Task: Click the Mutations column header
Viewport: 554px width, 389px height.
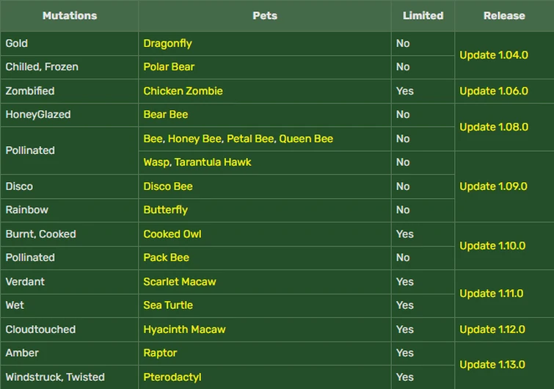Action: click(69, 15)
